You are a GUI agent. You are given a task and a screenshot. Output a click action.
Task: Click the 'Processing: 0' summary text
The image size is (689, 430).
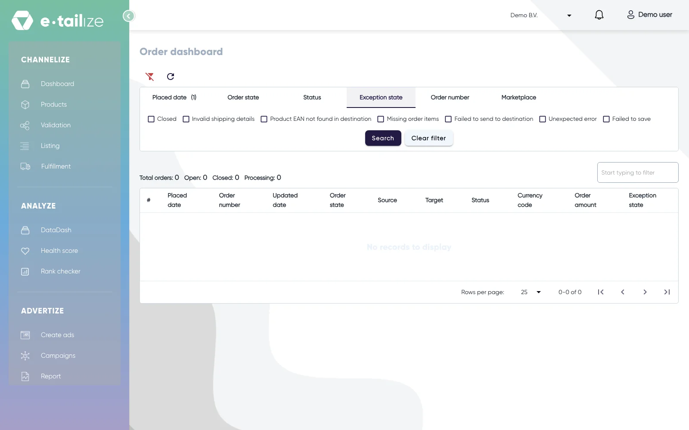point(263,178)
